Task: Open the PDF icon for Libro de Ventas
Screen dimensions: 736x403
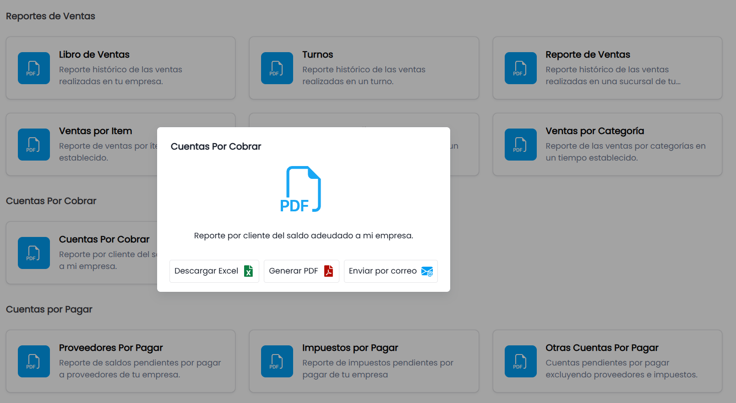Action: (x=34, y=68)
